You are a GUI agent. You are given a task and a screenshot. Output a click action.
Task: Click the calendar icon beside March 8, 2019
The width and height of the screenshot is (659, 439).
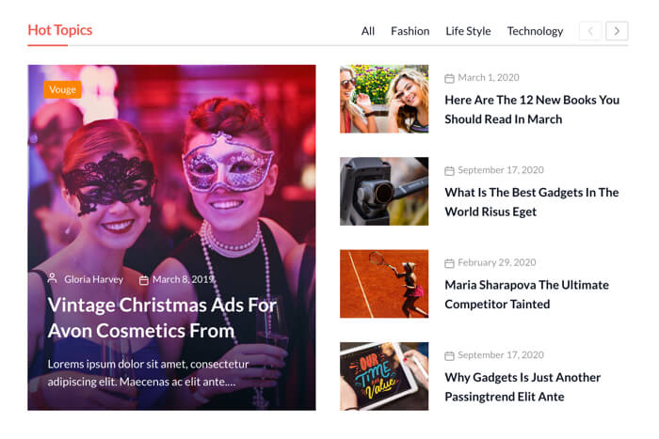(x=144, y=280)
